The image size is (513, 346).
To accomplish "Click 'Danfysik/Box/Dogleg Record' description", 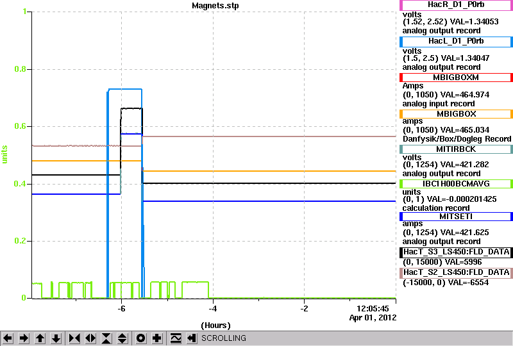I will (457, 139).
